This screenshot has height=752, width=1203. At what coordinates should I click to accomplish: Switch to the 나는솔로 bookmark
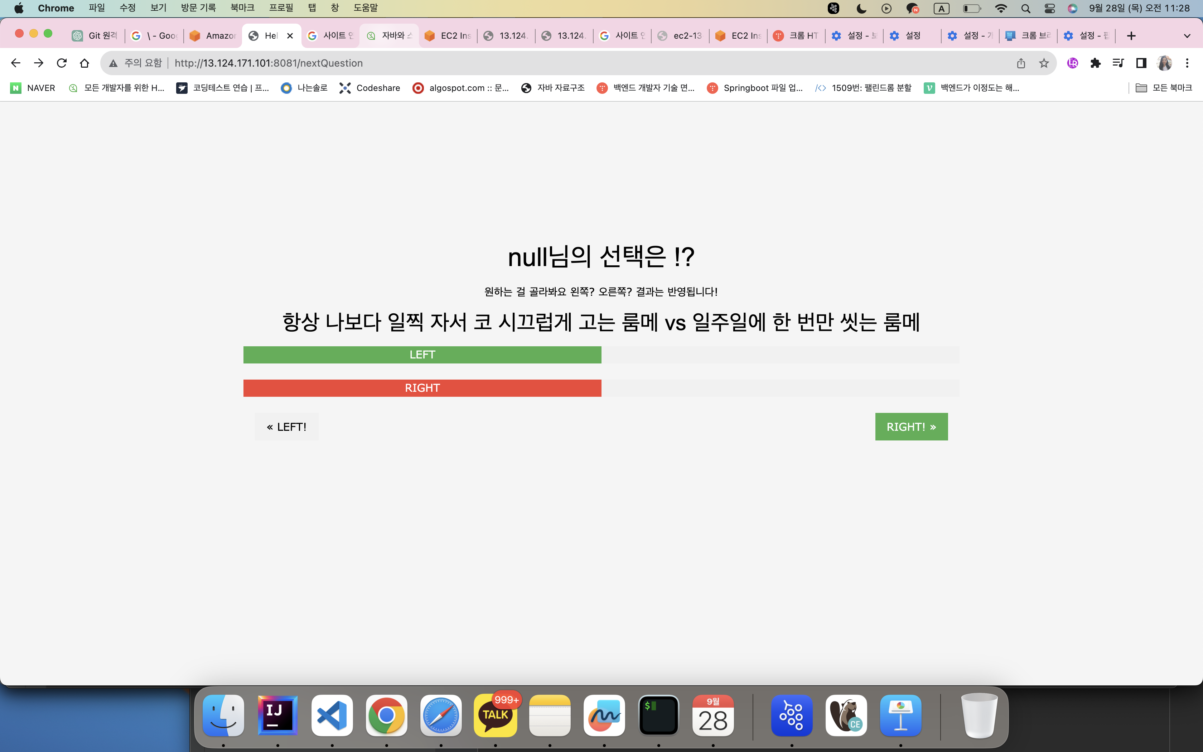pyautogui.click(x=311, y=87)
